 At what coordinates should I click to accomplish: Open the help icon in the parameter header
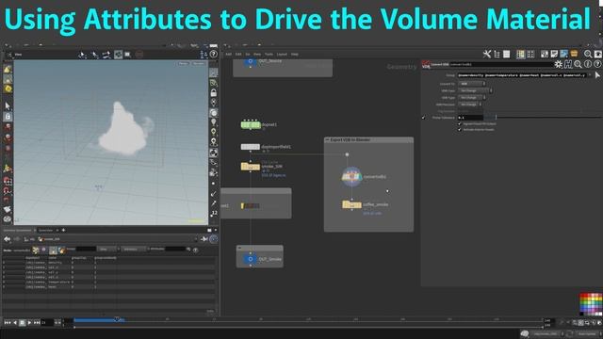tap(597, 65)
